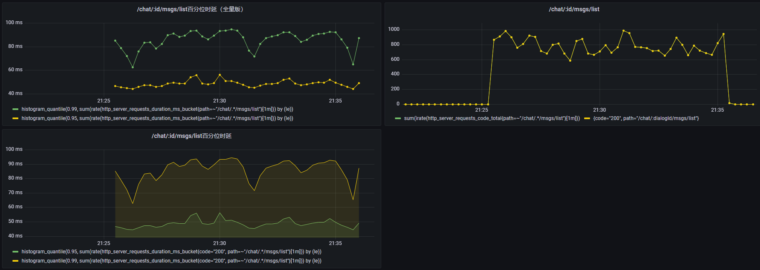Click the 400 y-axis label in the request-rate panel

tap(395, 74)
